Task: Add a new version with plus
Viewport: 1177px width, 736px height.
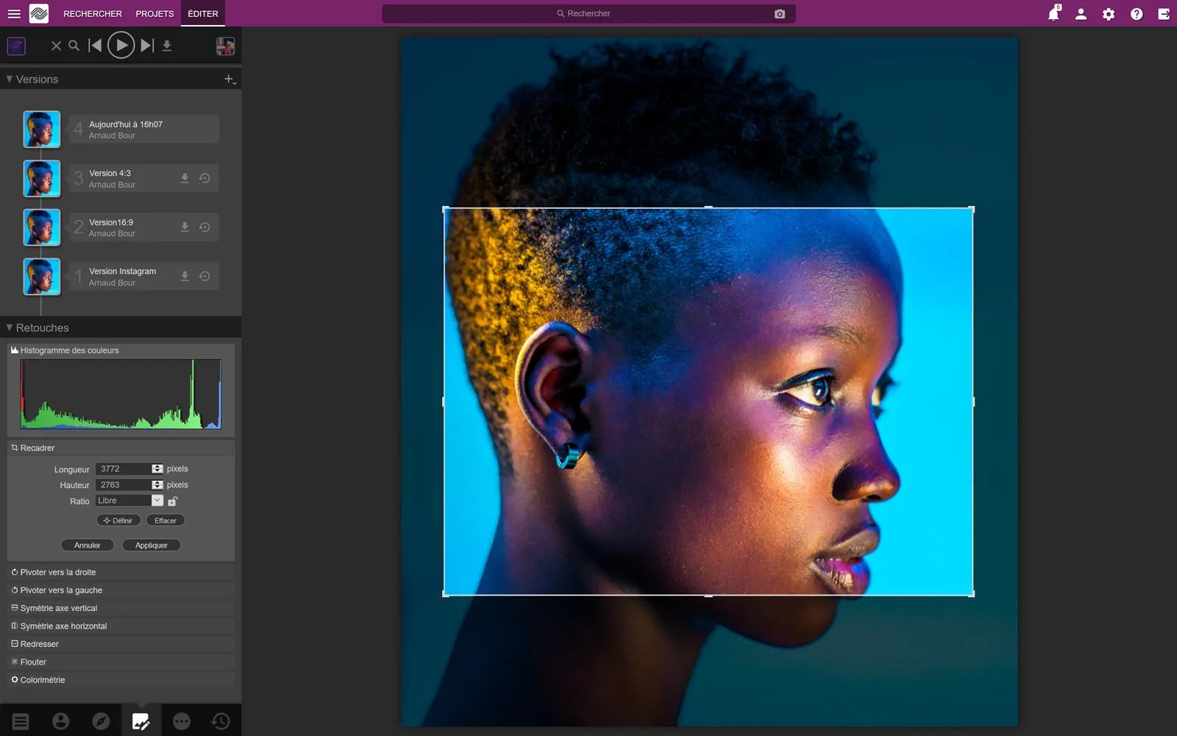Action: tap(230, 79)
